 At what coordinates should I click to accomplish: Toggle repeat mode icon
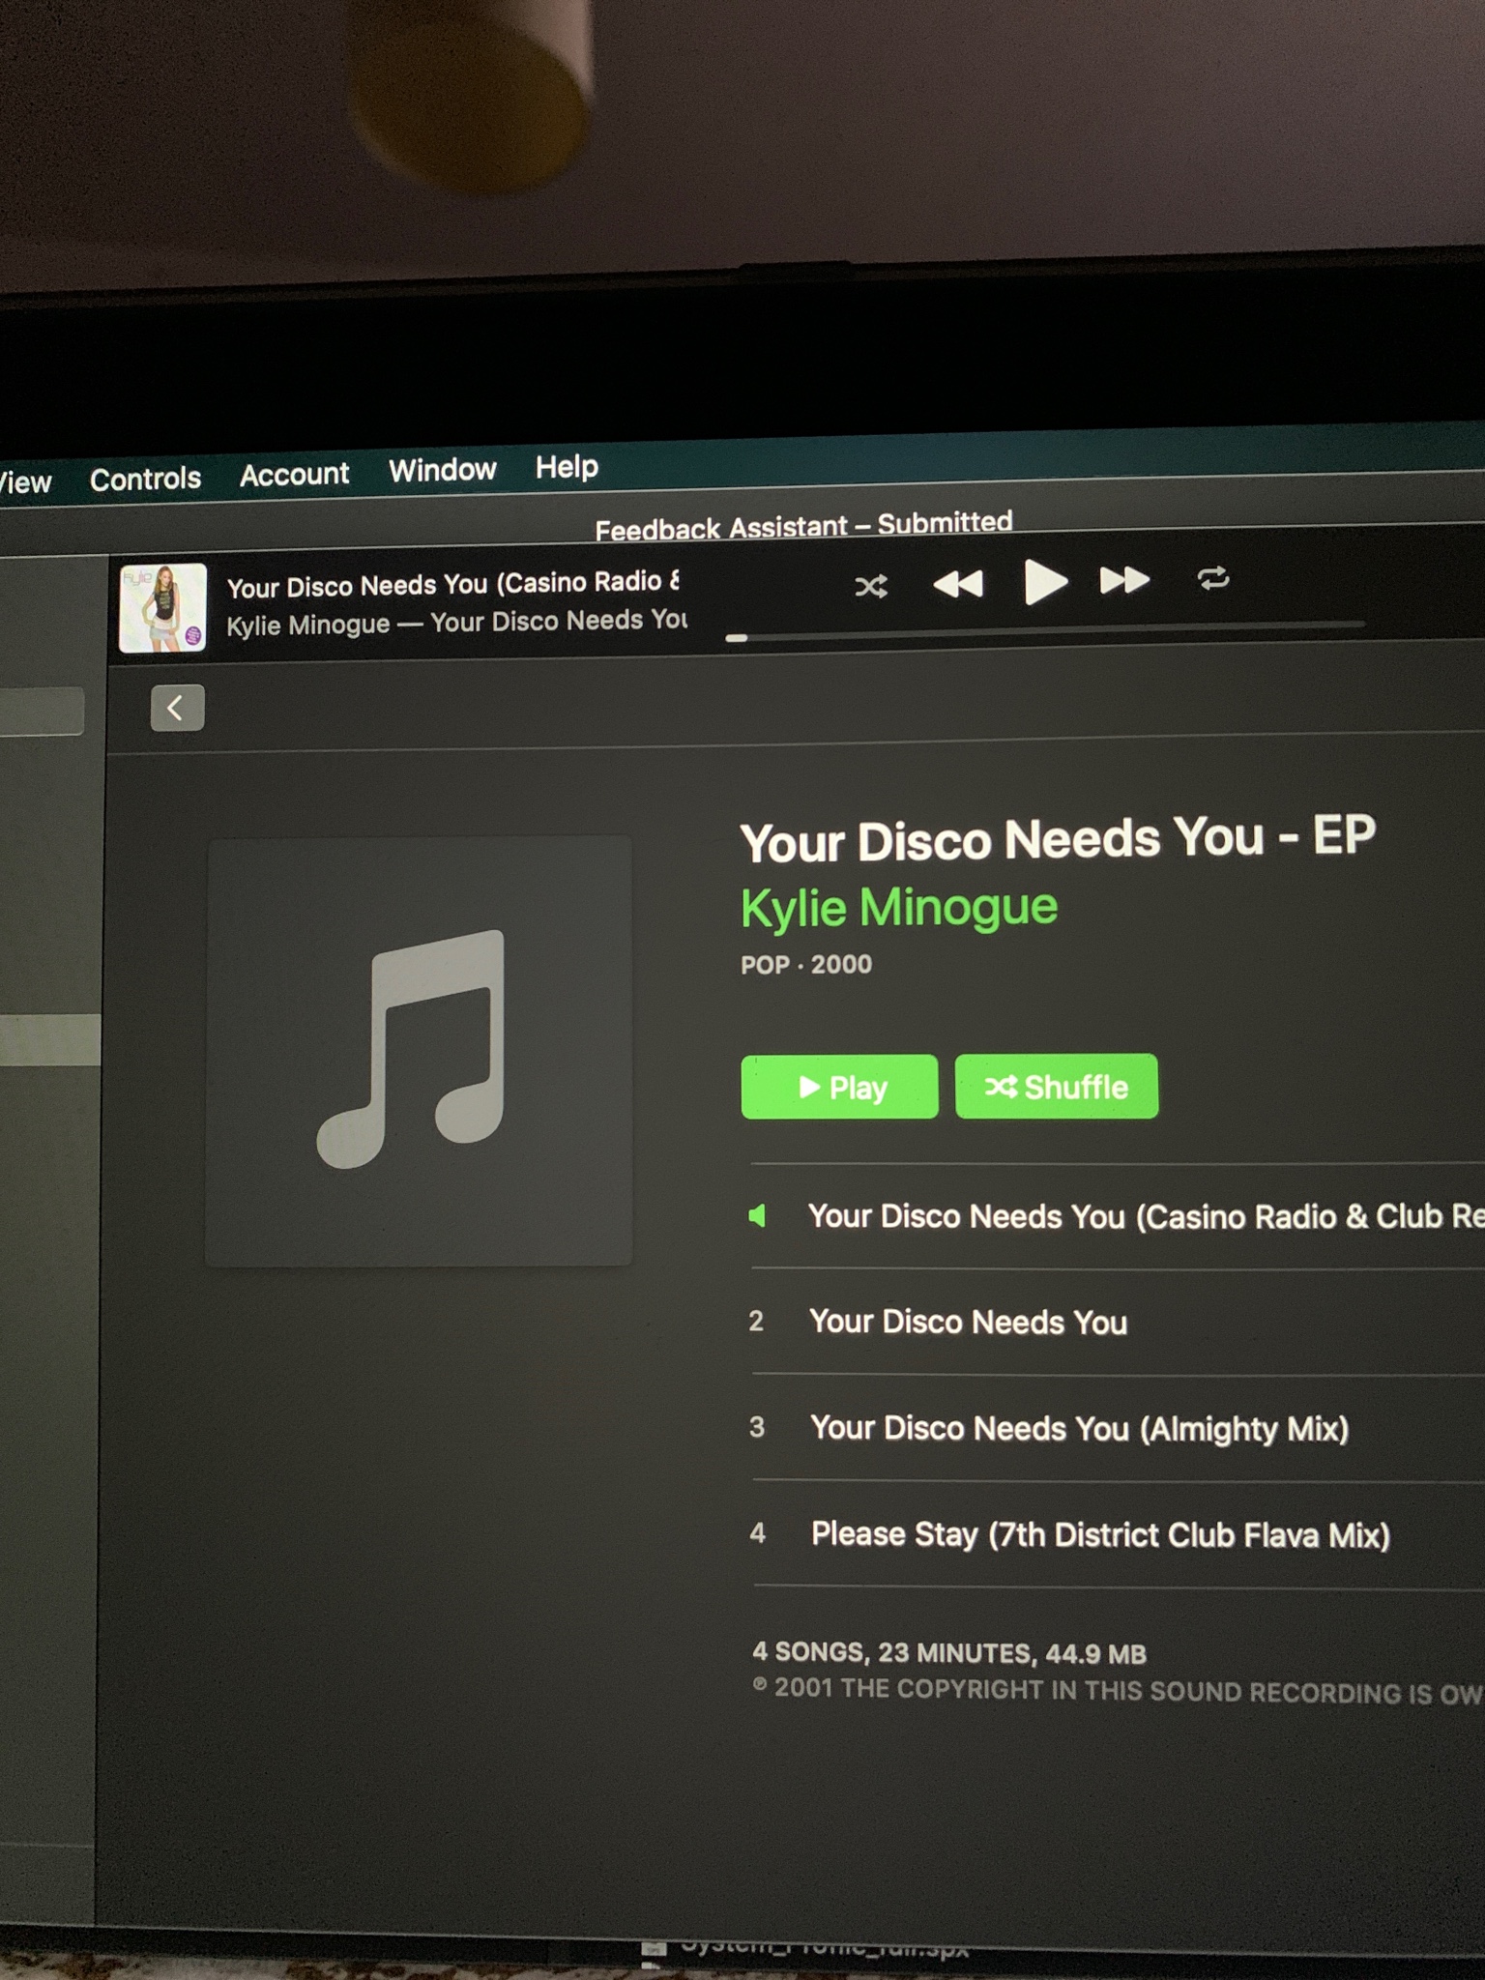(x=1213, y=578)
